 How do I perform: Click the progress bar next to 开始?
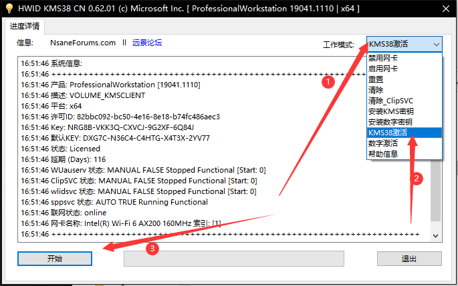point(233,259)
